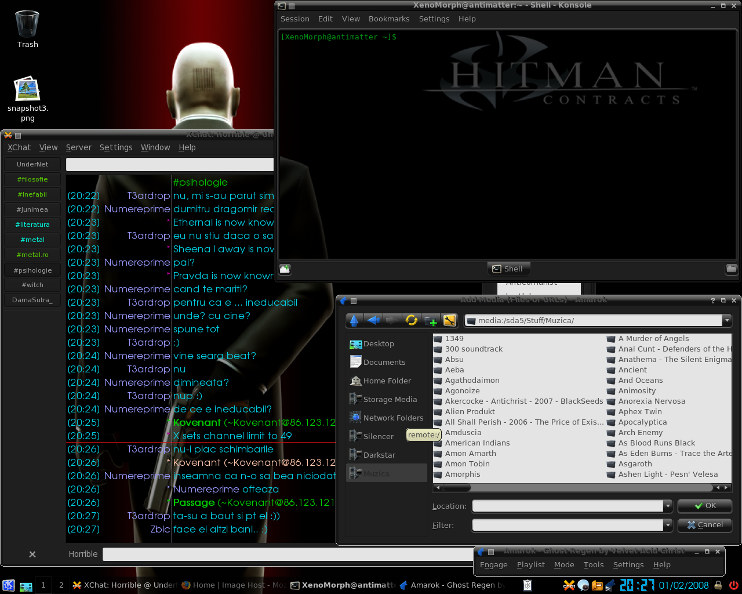Open snapshot3.png desktop icon
Screen dimensions: 742x594
pyautogui.click(x=27, y=99)
